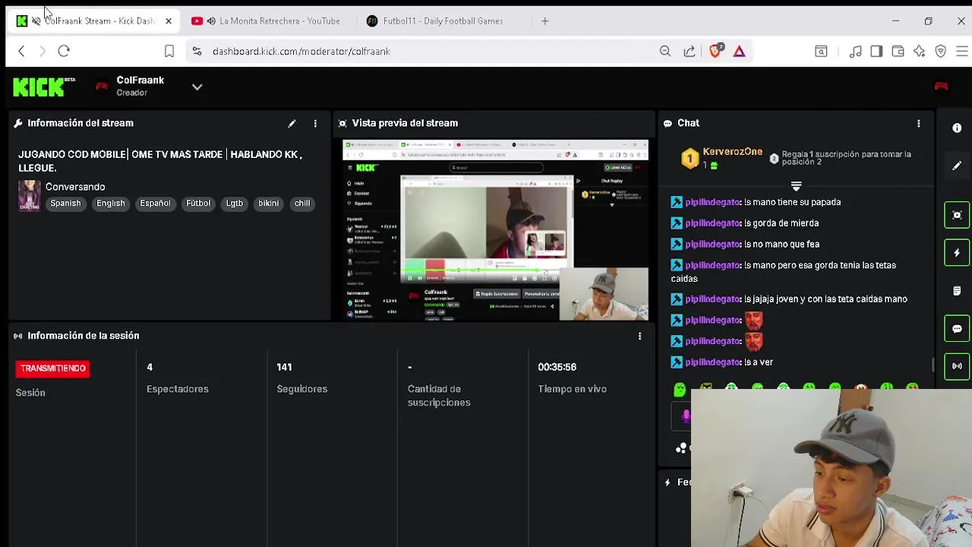
Task: Click the Lgtb tag
Action: pos(235,204)
